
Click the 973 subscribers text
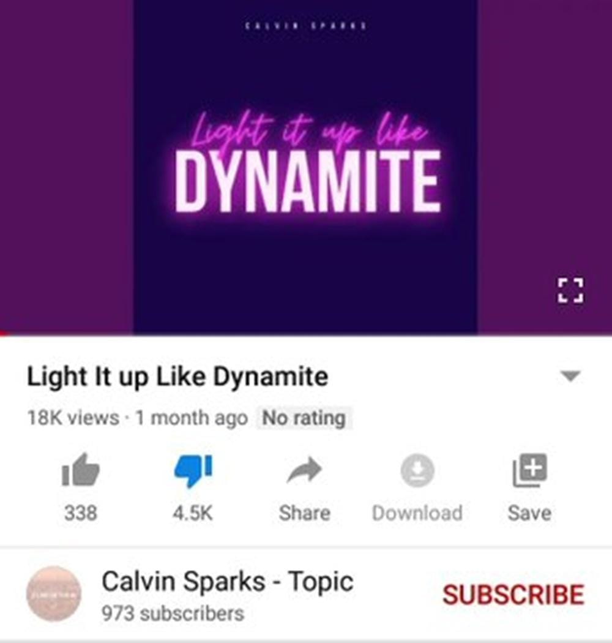[x=173, y=614]
